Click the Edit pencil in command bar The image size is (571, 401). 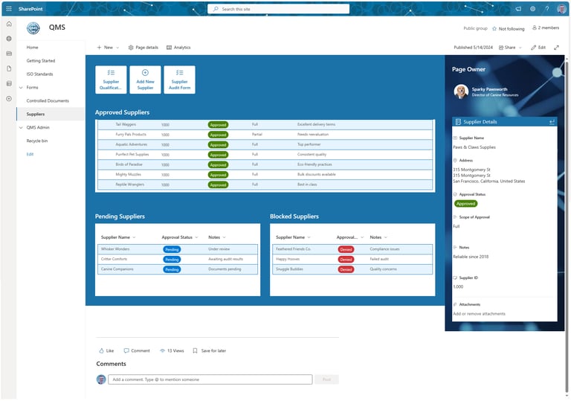(x=538, y=48)
